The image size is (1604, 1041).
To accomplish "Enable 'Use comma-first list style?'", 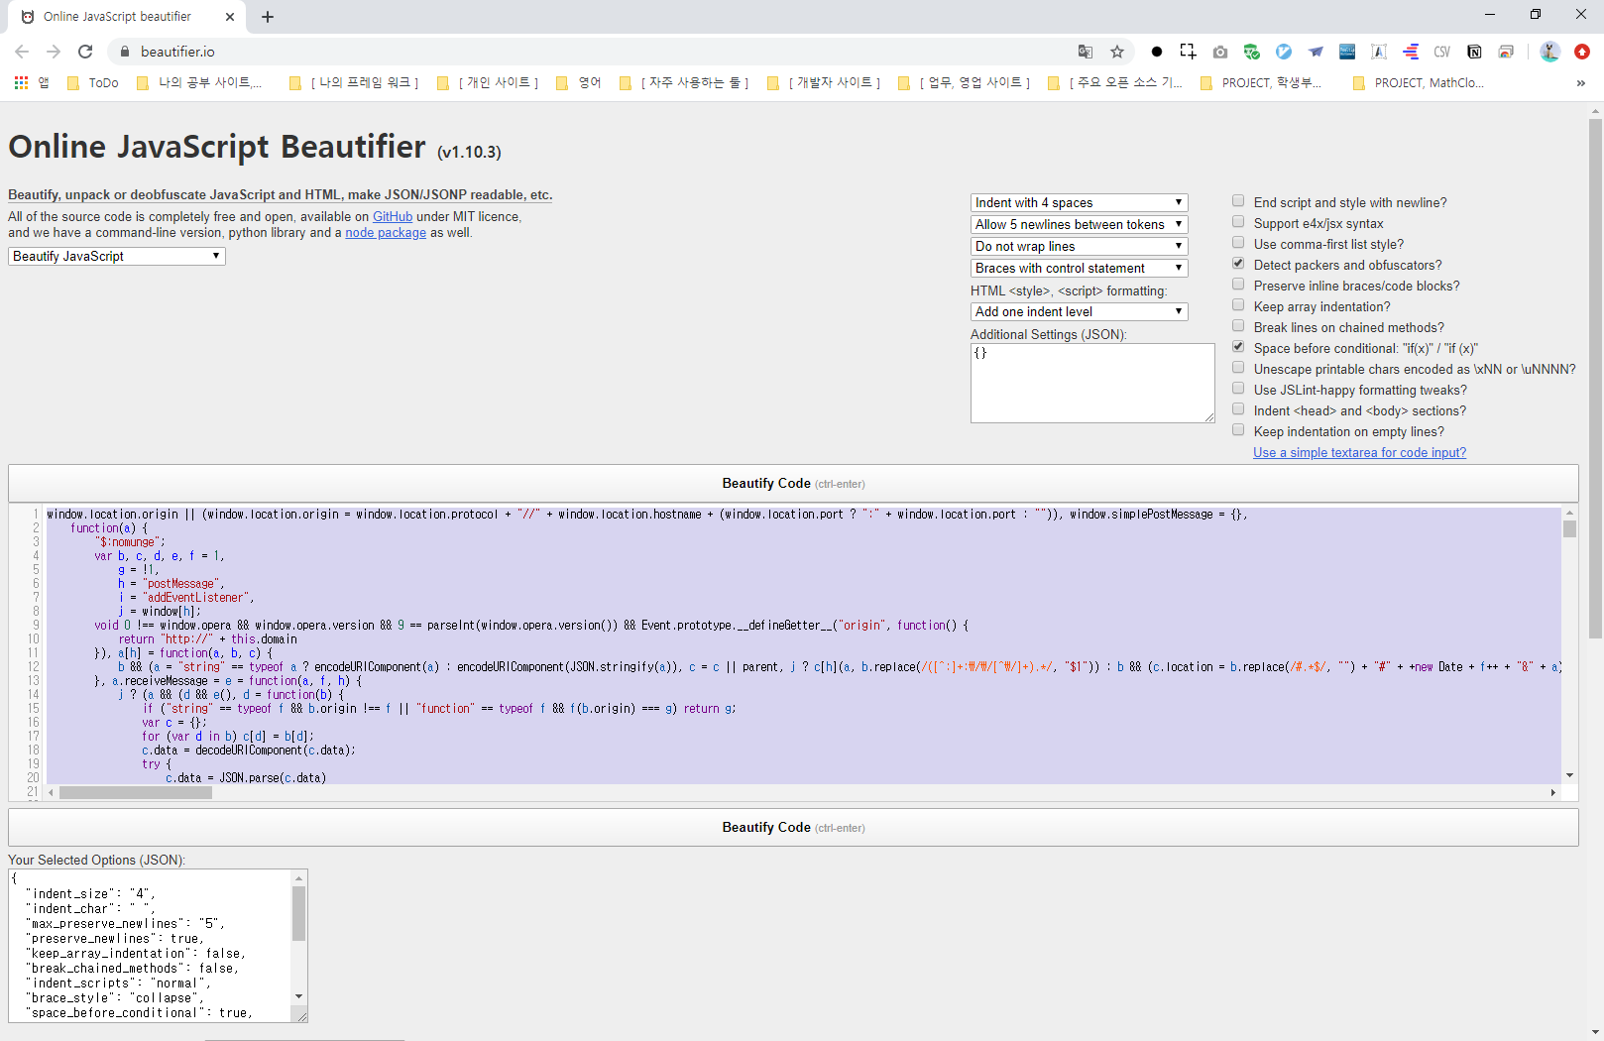I will click(x=1238, y=243).
